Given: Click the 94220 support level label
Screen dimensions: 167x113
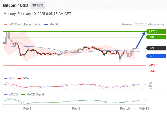Looking at the screenshot, I should pos(153,65).
